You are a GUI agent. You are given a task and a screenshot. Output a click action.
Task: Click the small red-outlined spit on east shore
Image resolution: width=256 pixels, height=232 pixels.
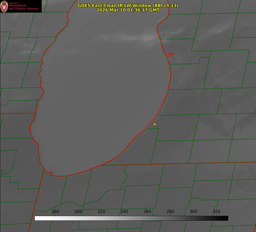pos(170,55)
